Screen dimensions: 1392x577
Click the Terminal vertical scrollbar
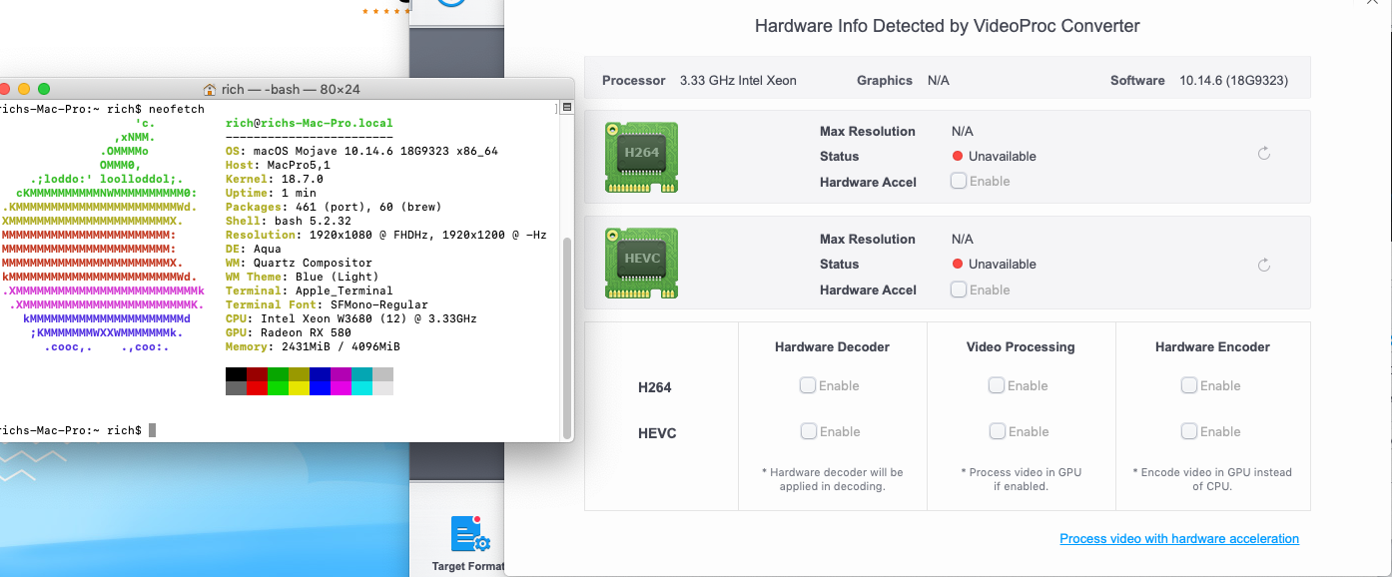(x=568, y=337)
